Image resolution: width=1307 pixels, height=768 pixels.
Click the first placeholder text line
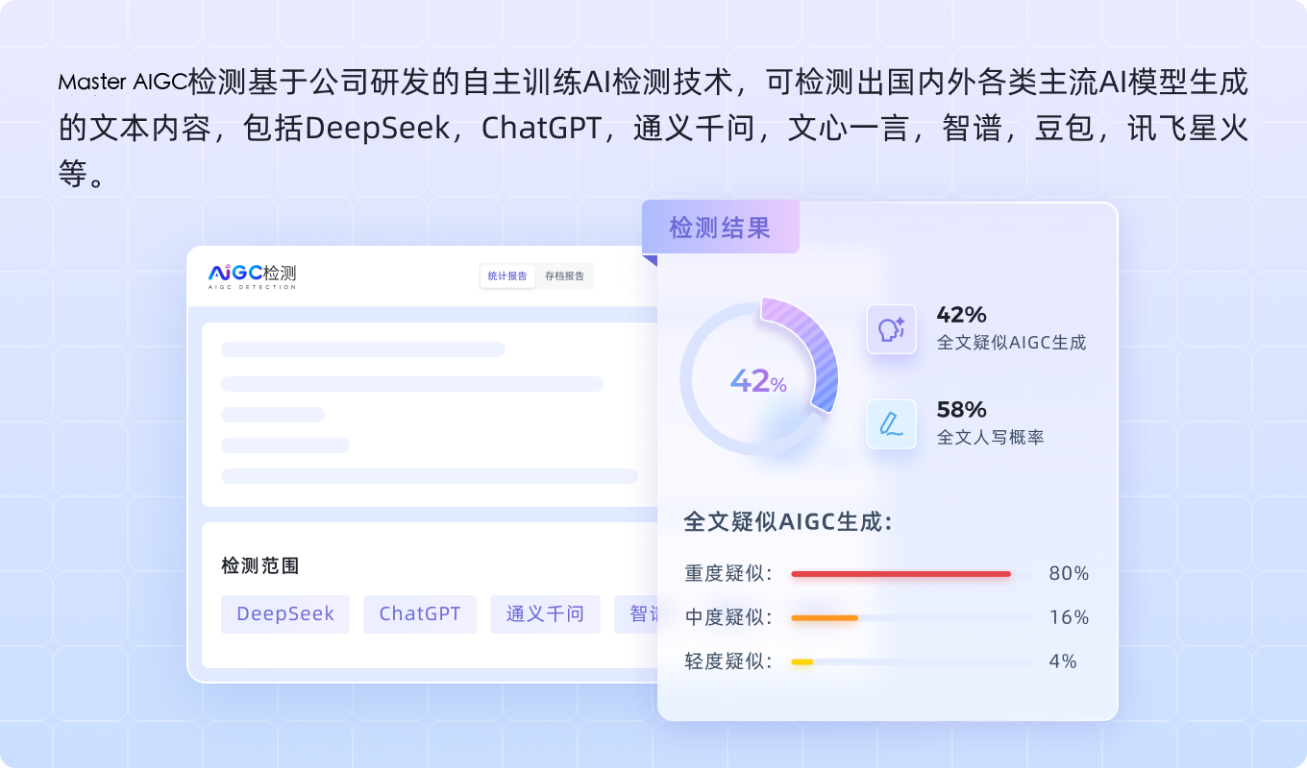363,349
